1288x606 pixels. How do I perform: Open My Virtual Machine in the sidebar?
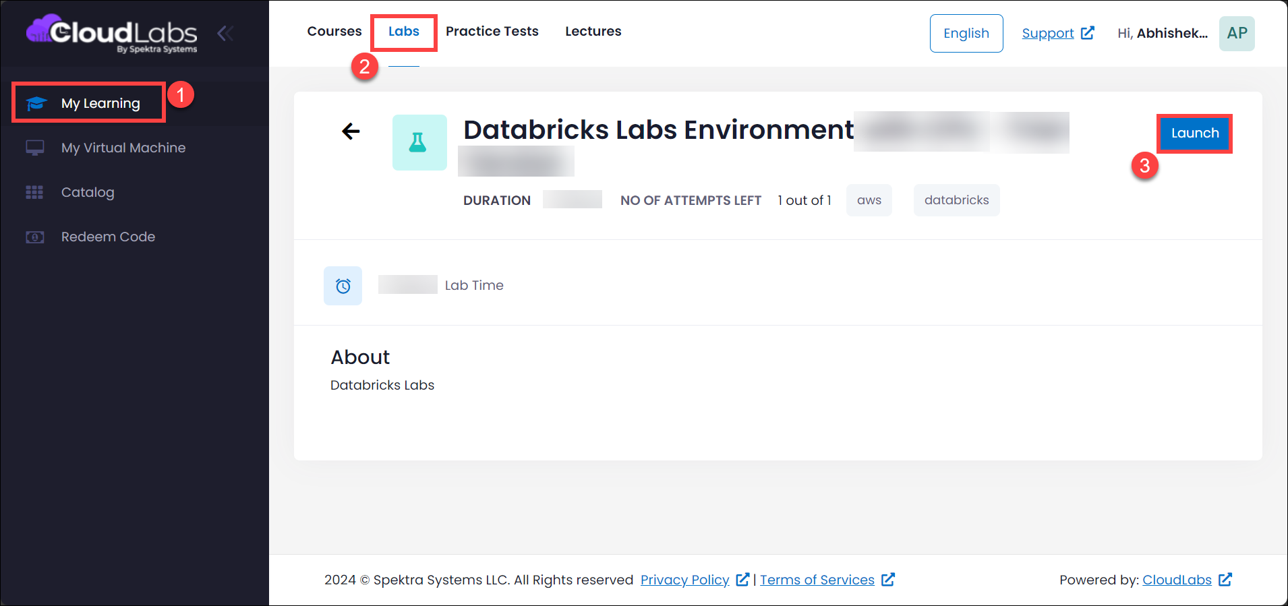pos(123,148)
